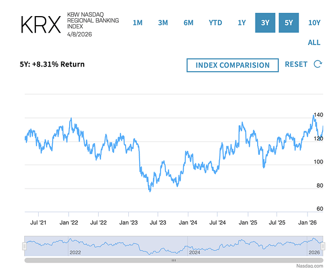Click the Jan '26 axis label

307,222
